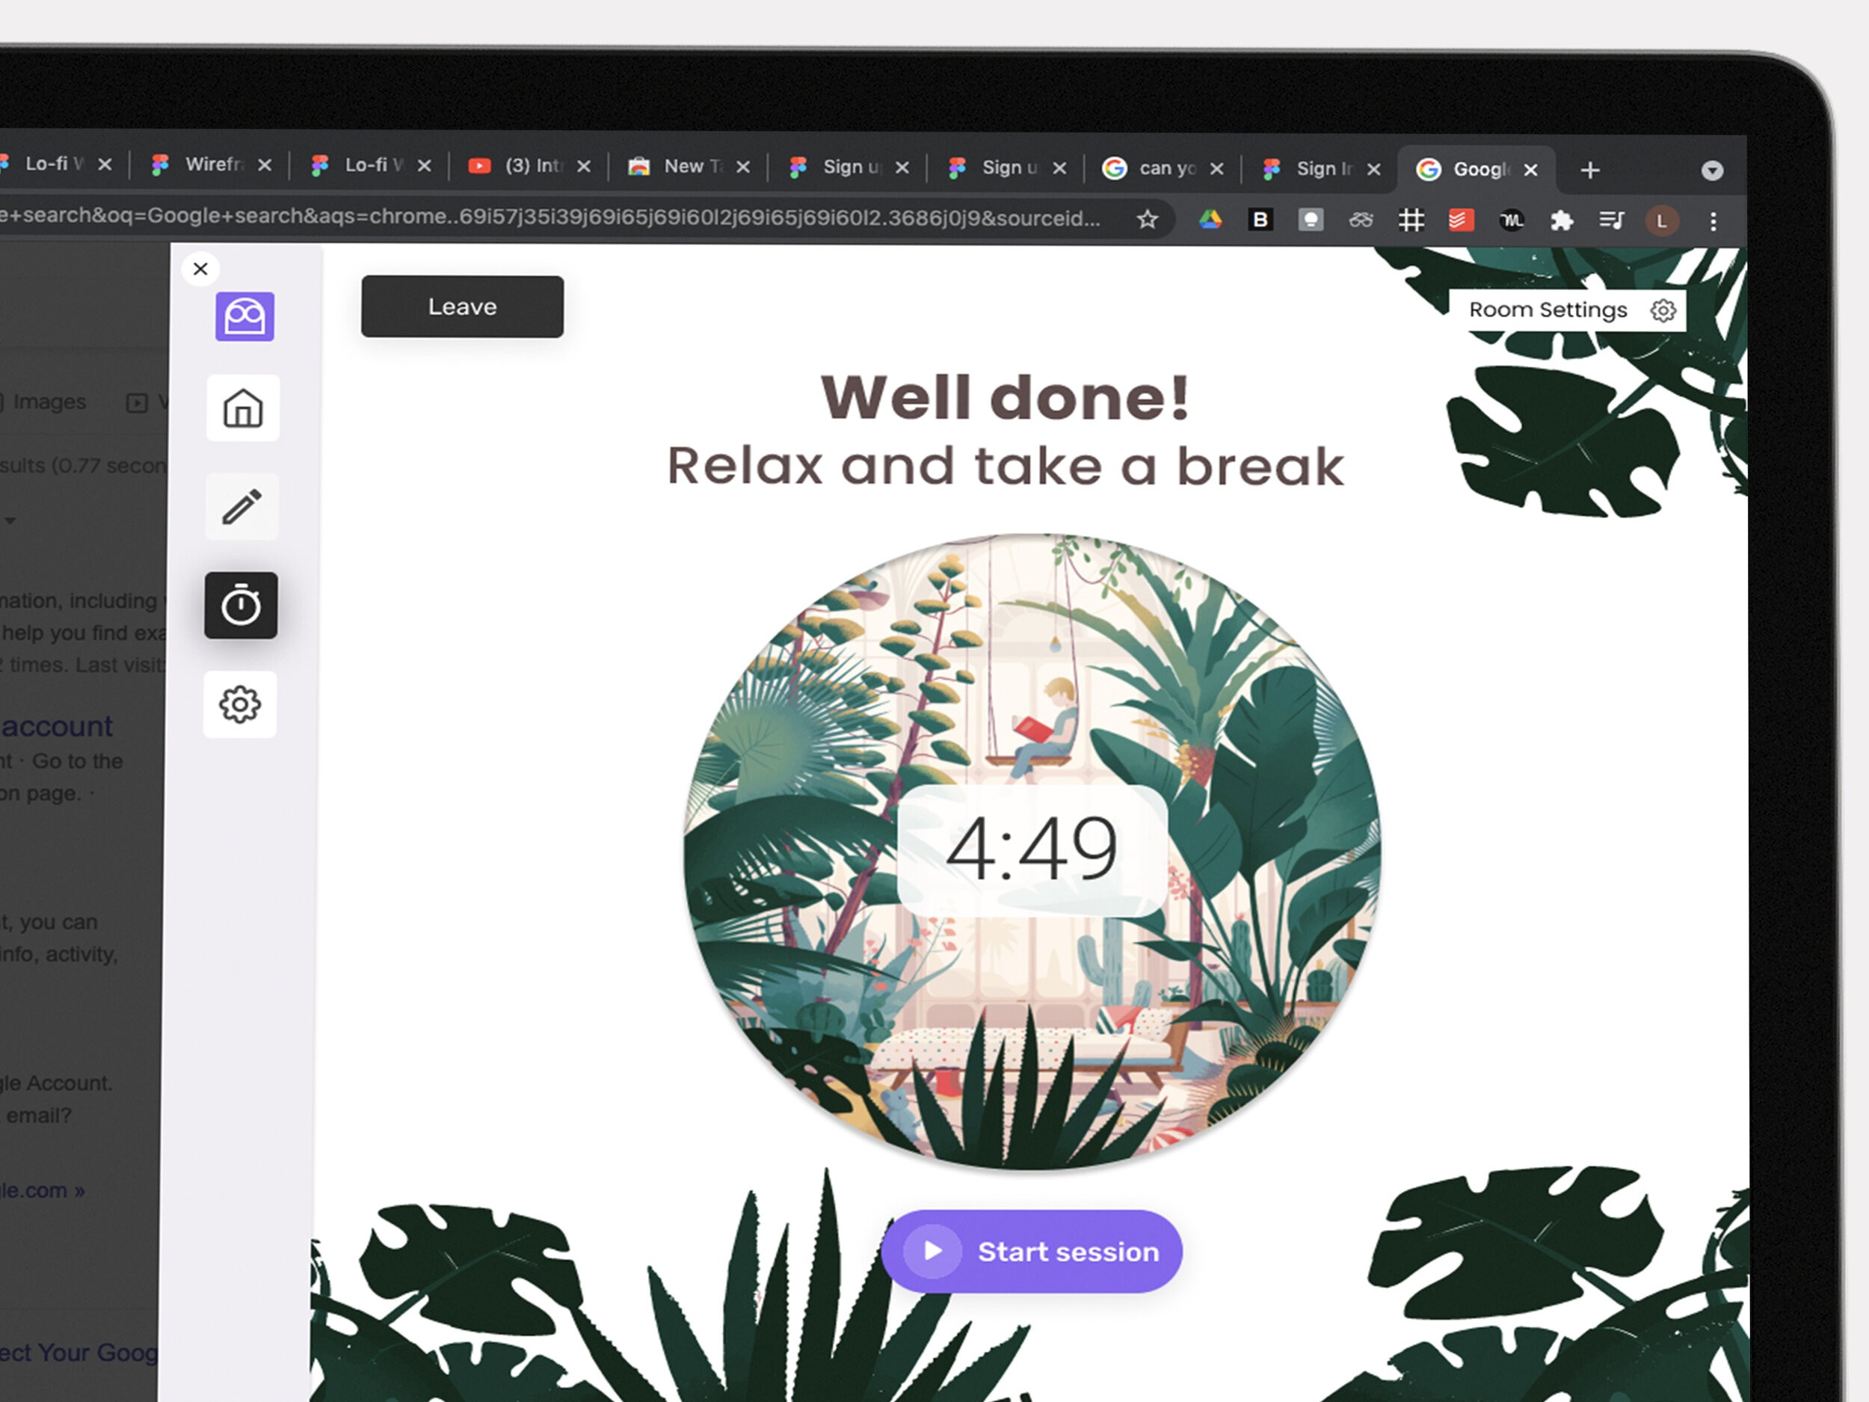Open Settings via gear icon in sidebar
The height and width of the screenshot is (1402, 1869).
(x=243, y=702)
